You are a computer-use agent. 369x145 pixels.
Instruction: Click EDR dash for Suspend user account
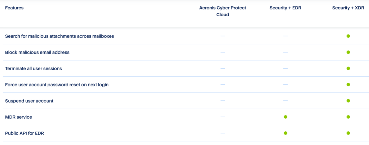click(285, 101)
